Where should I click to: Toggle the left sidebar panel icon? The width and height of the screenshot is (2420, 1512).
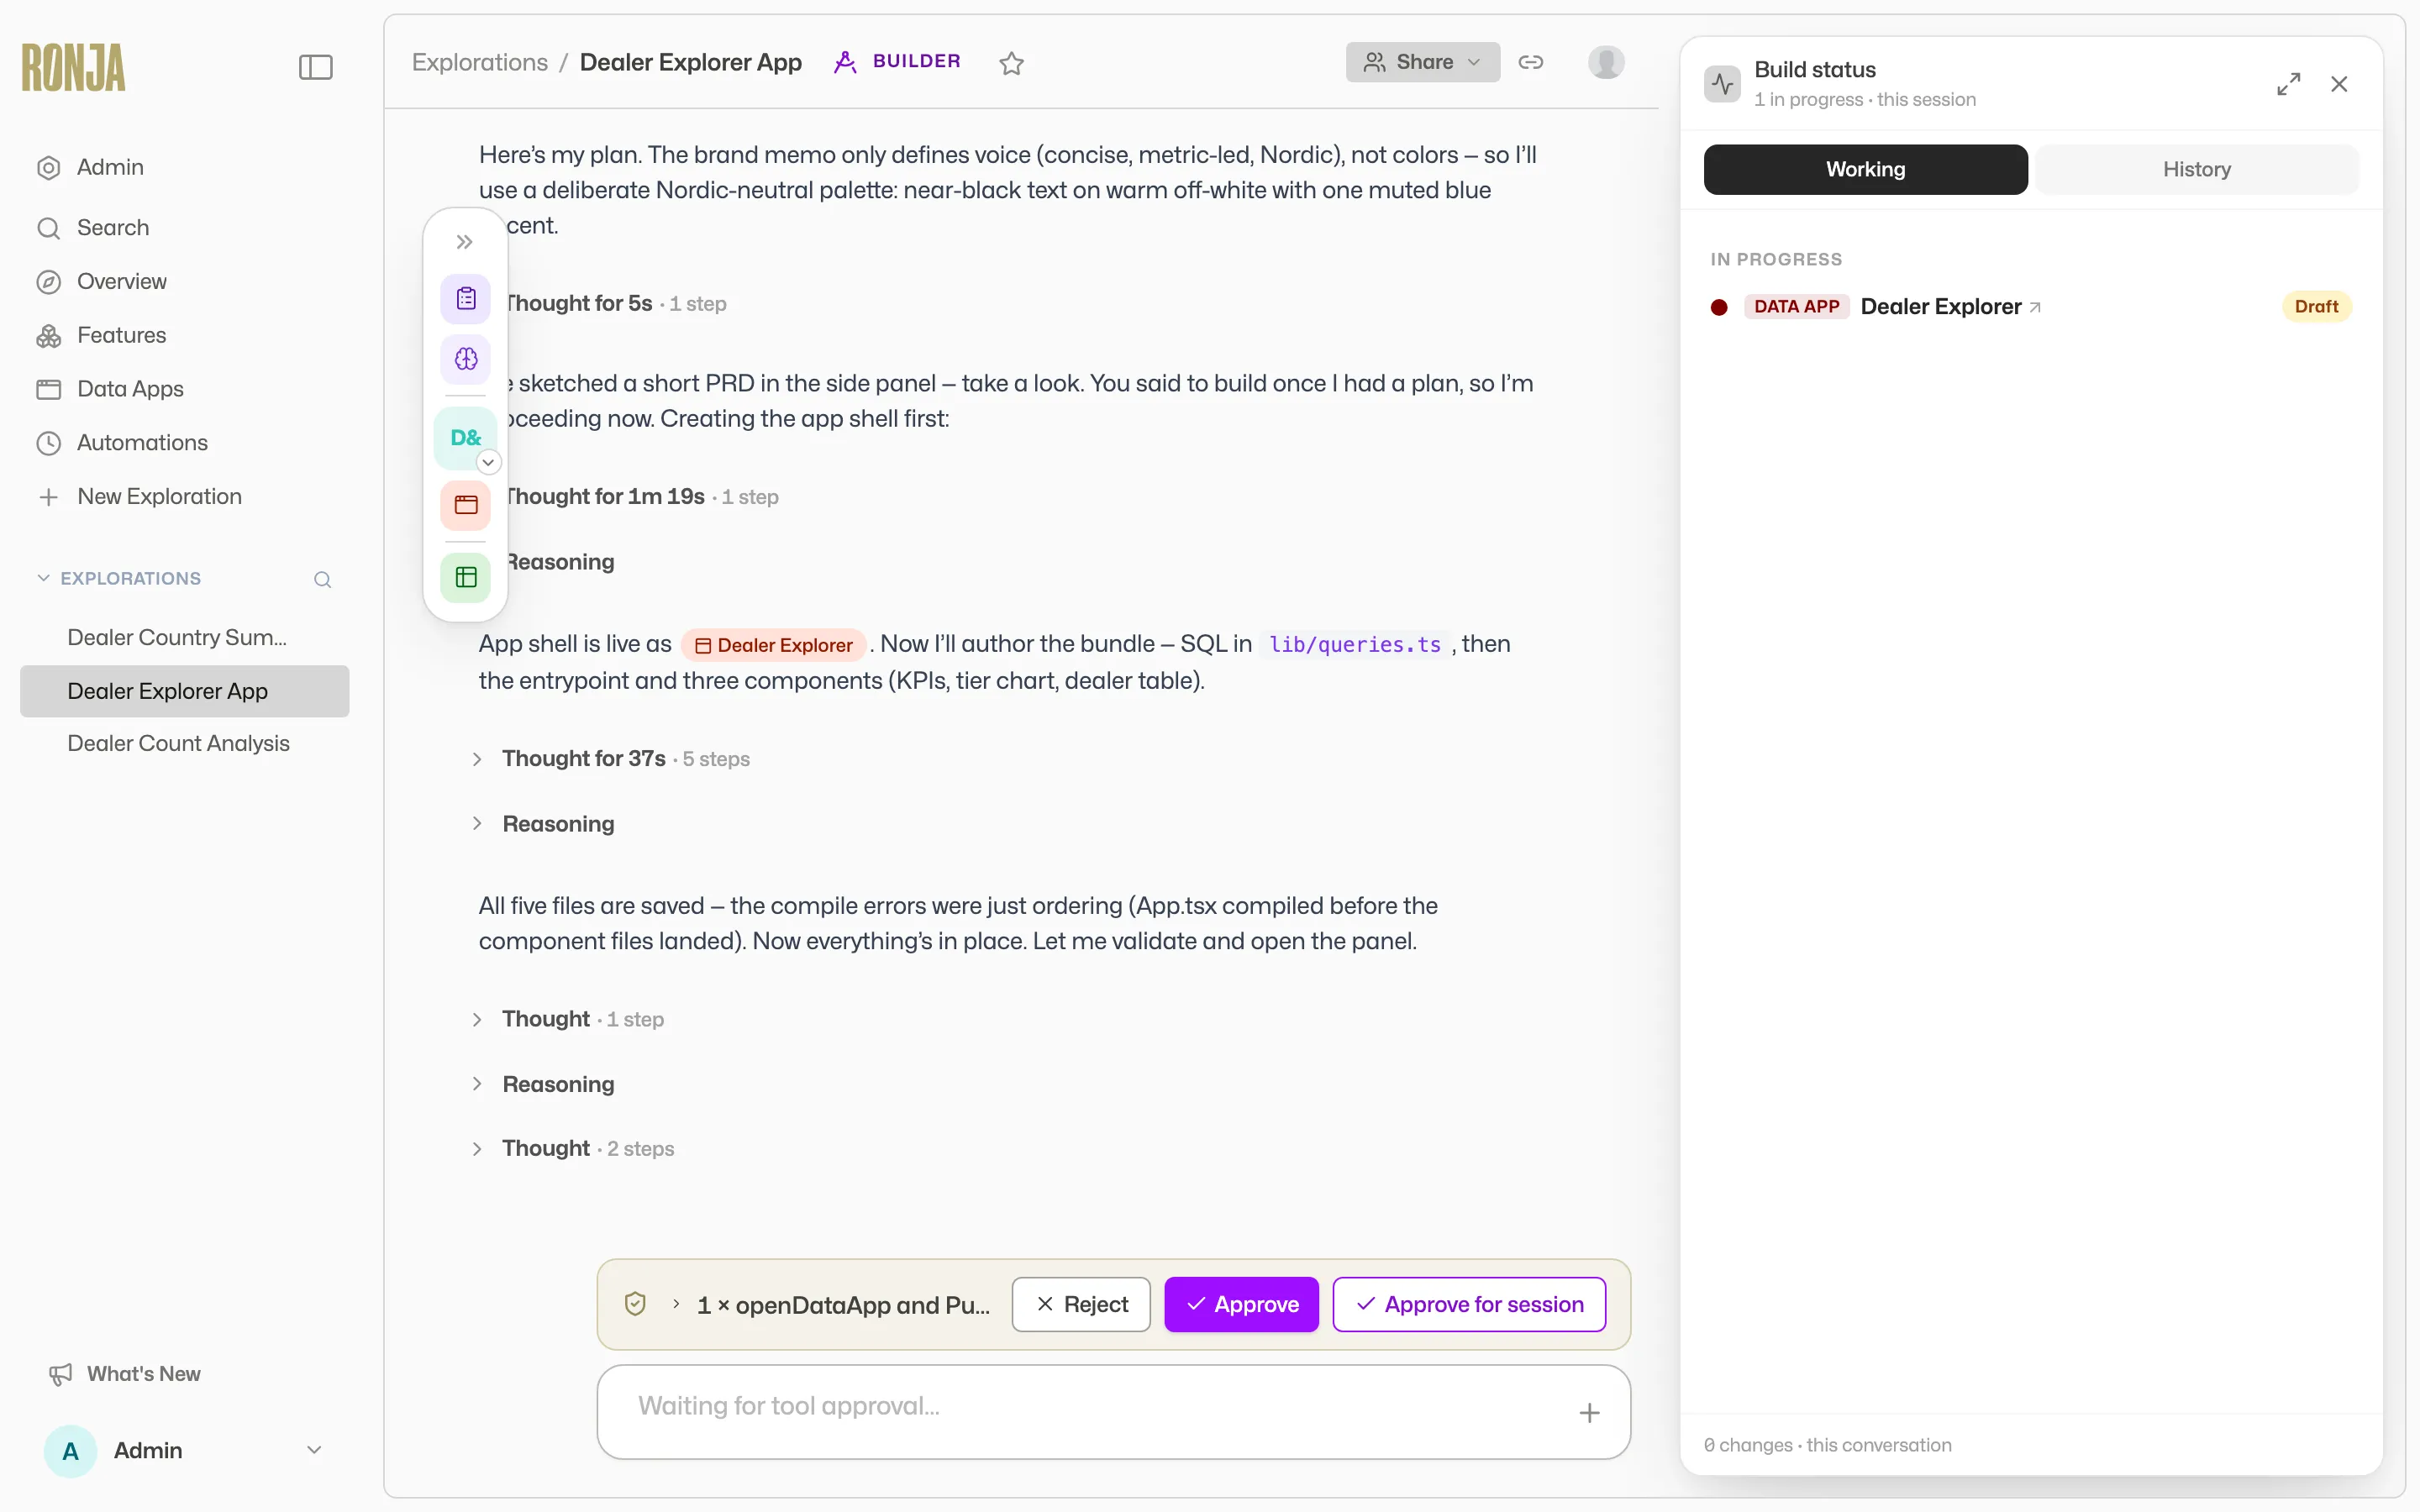pos(315,67)
